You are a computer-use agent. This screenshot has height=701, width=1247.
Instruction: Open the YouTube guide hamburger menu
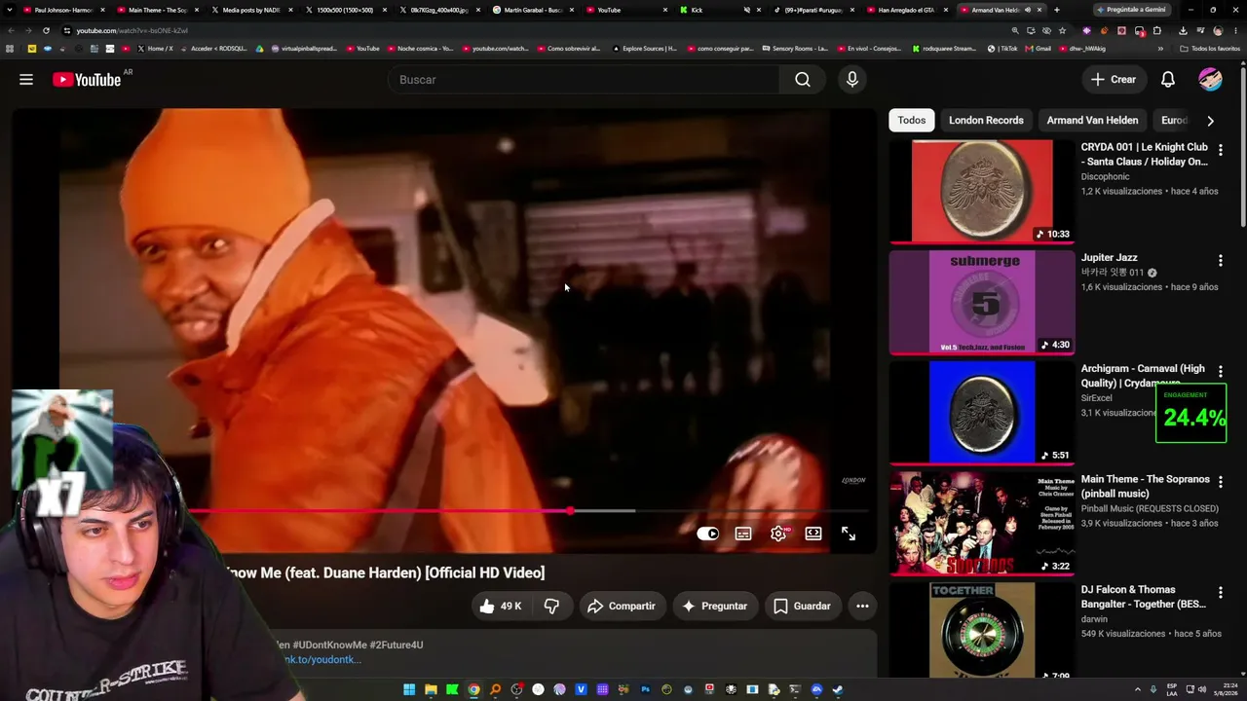tap(26, 80)
